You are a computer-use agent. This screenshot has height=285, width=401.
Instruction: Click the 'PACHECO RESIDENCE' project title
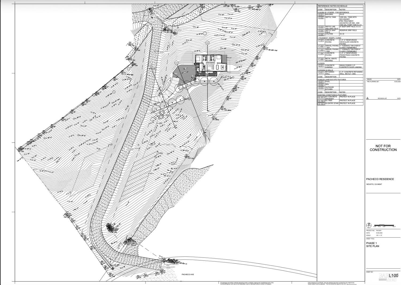tap(380, 179)
